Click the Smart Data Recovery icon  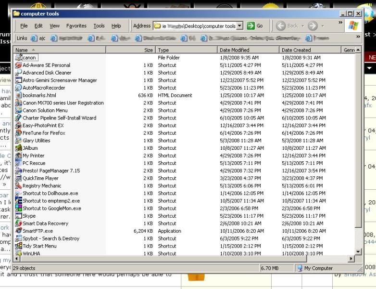tap(18, 223)
